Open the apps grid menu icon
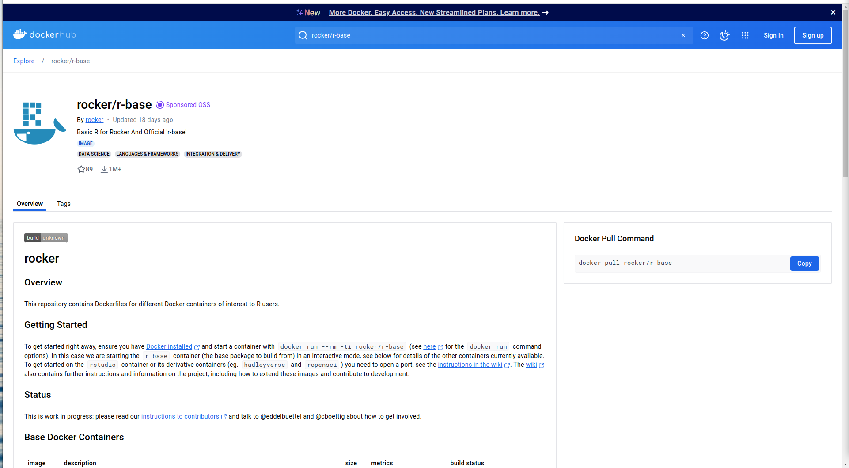 [x=745, y=35]
